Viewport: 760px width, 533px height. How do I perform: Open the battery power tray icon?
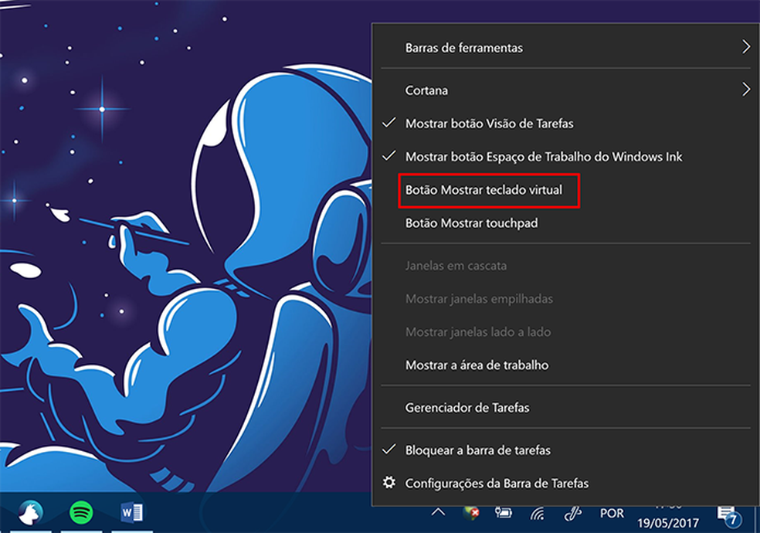(x=504, y=513)
